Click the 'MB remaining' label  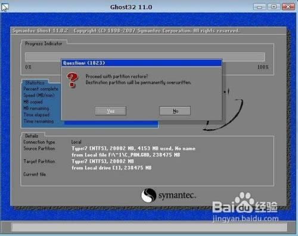tap(36, 108)
